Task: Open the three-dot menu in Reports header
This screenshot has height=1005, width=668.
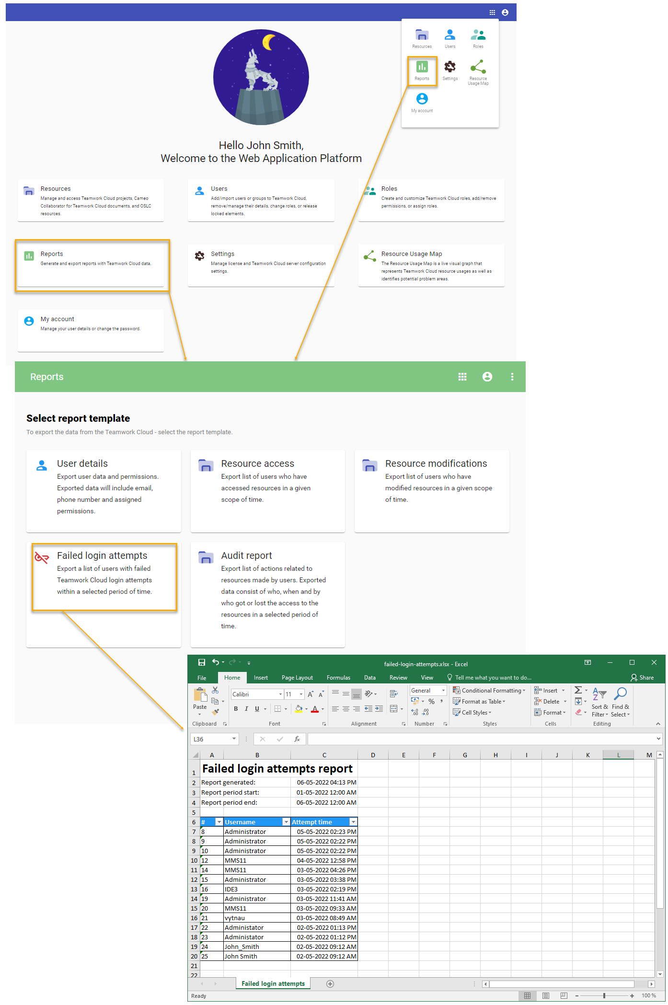Action: [512, 377]
